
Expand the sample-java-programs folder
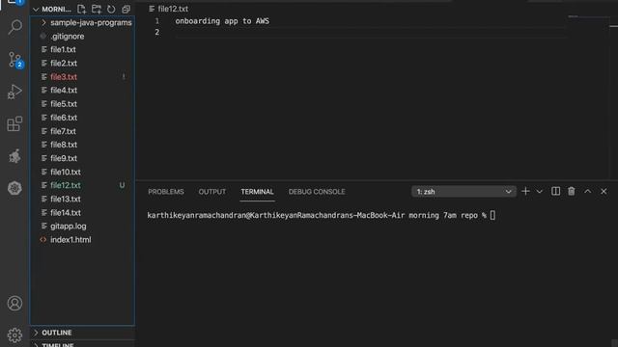[82, 23]
